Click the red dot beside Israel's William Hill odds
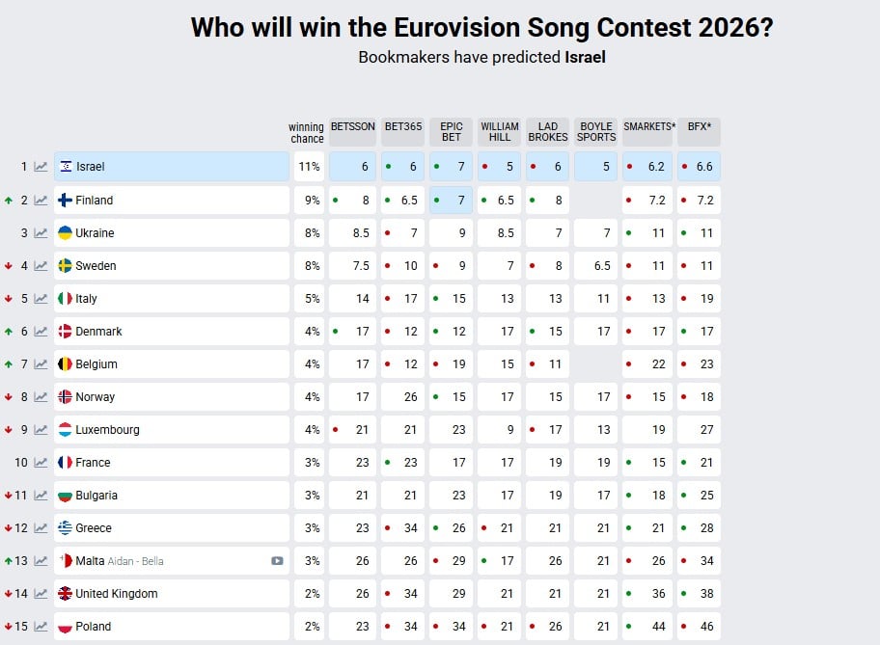 485,166
